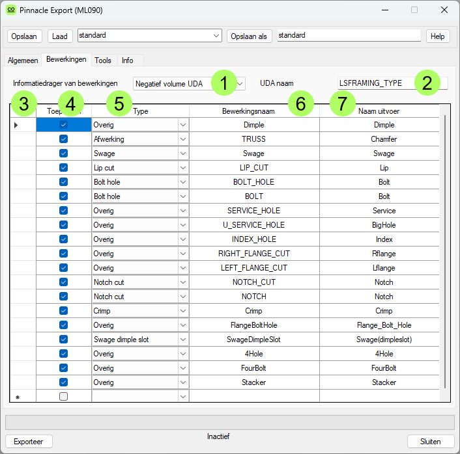This screenshot has height=454, width=460.
Task: Click the new-row asterisk row header
Action: 23,397
